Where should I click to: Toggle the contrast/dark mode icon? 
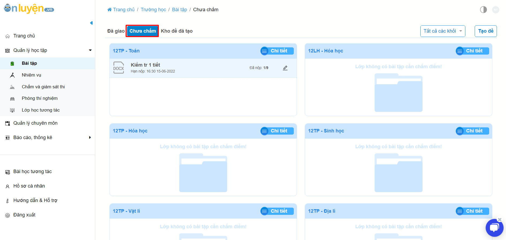tap(484, 10)
